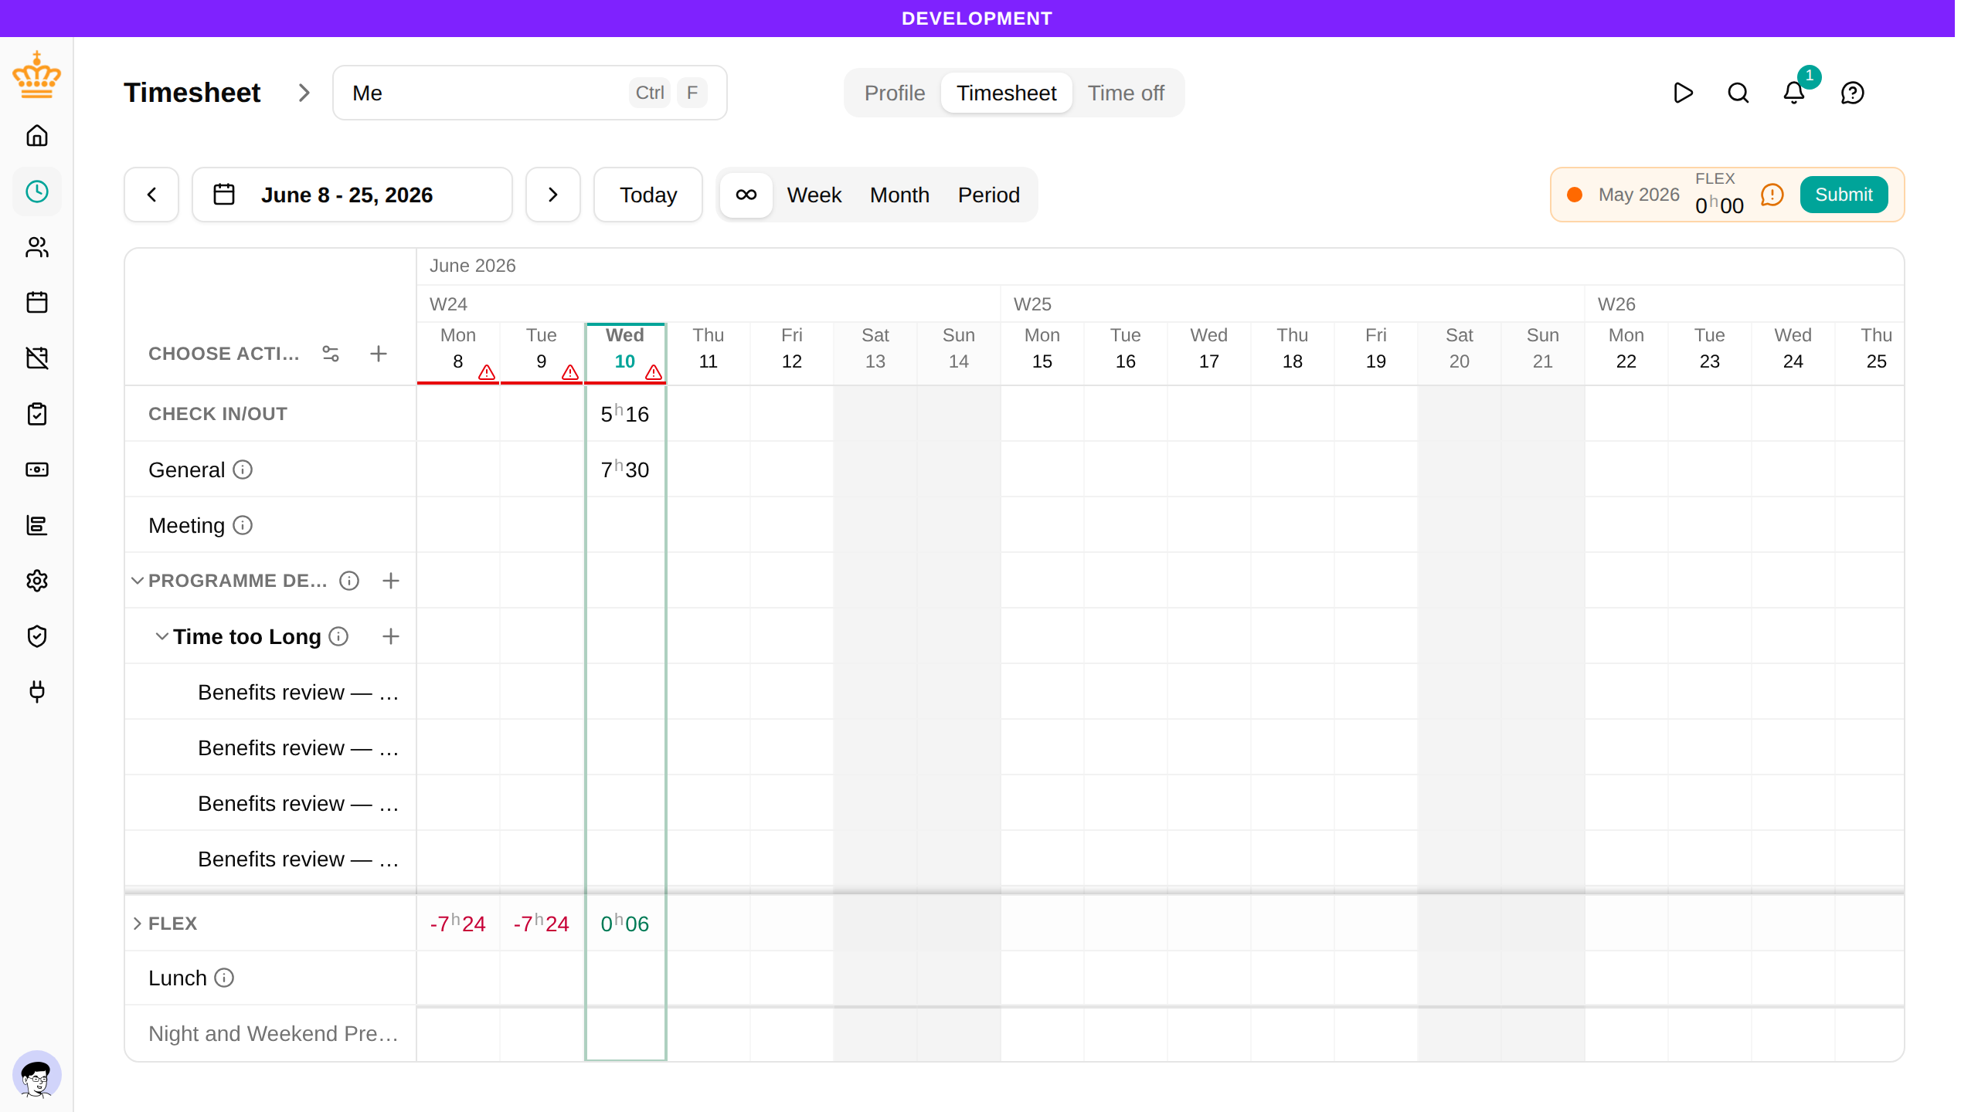This screenshot has height=1112, width=1978.
Task: Select the Timesheet tab
Action: coord(1006,93)
